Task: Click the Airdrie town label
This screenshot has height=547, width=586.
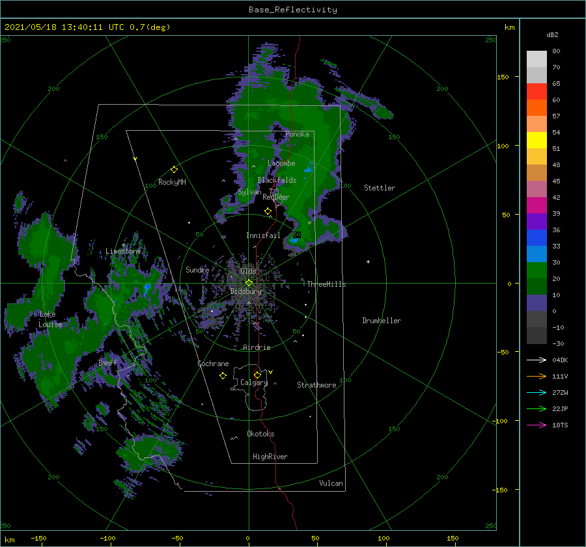Action: pos(257,347)
